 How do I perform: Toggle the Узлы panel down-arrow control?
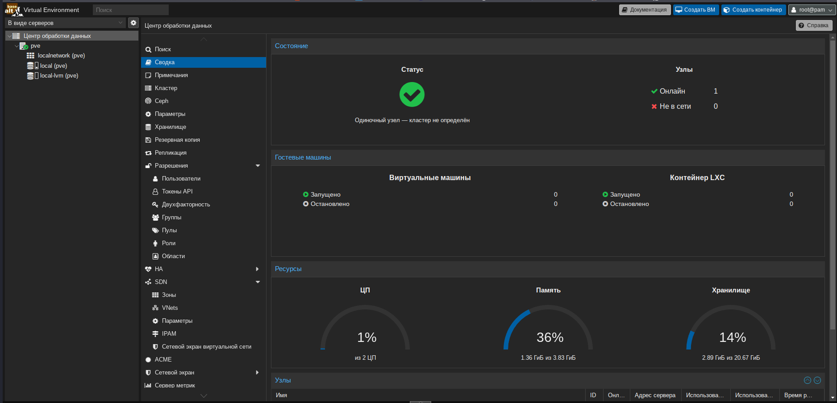tap(817, 380)
